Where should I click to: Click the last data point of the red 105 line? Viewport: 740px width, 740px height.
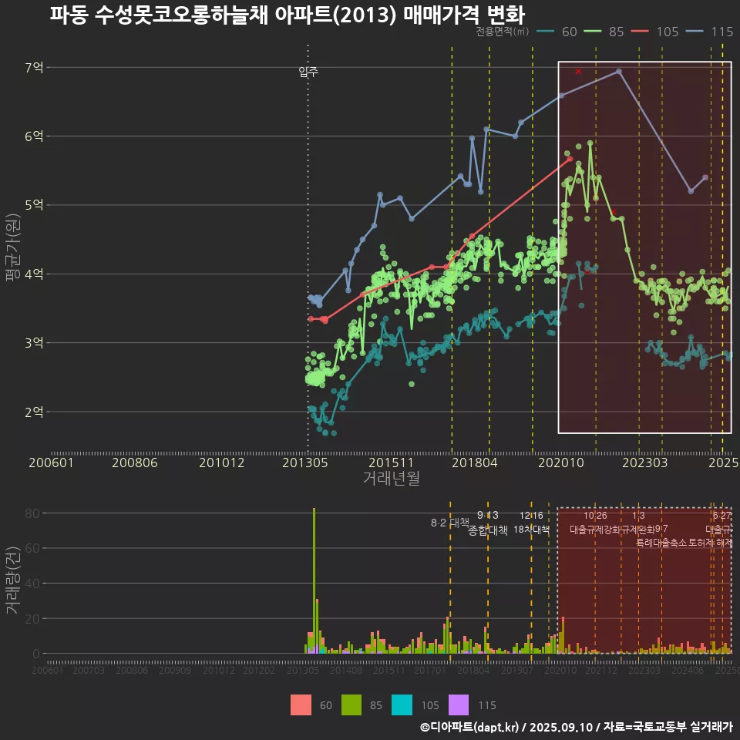click(570, 159)
